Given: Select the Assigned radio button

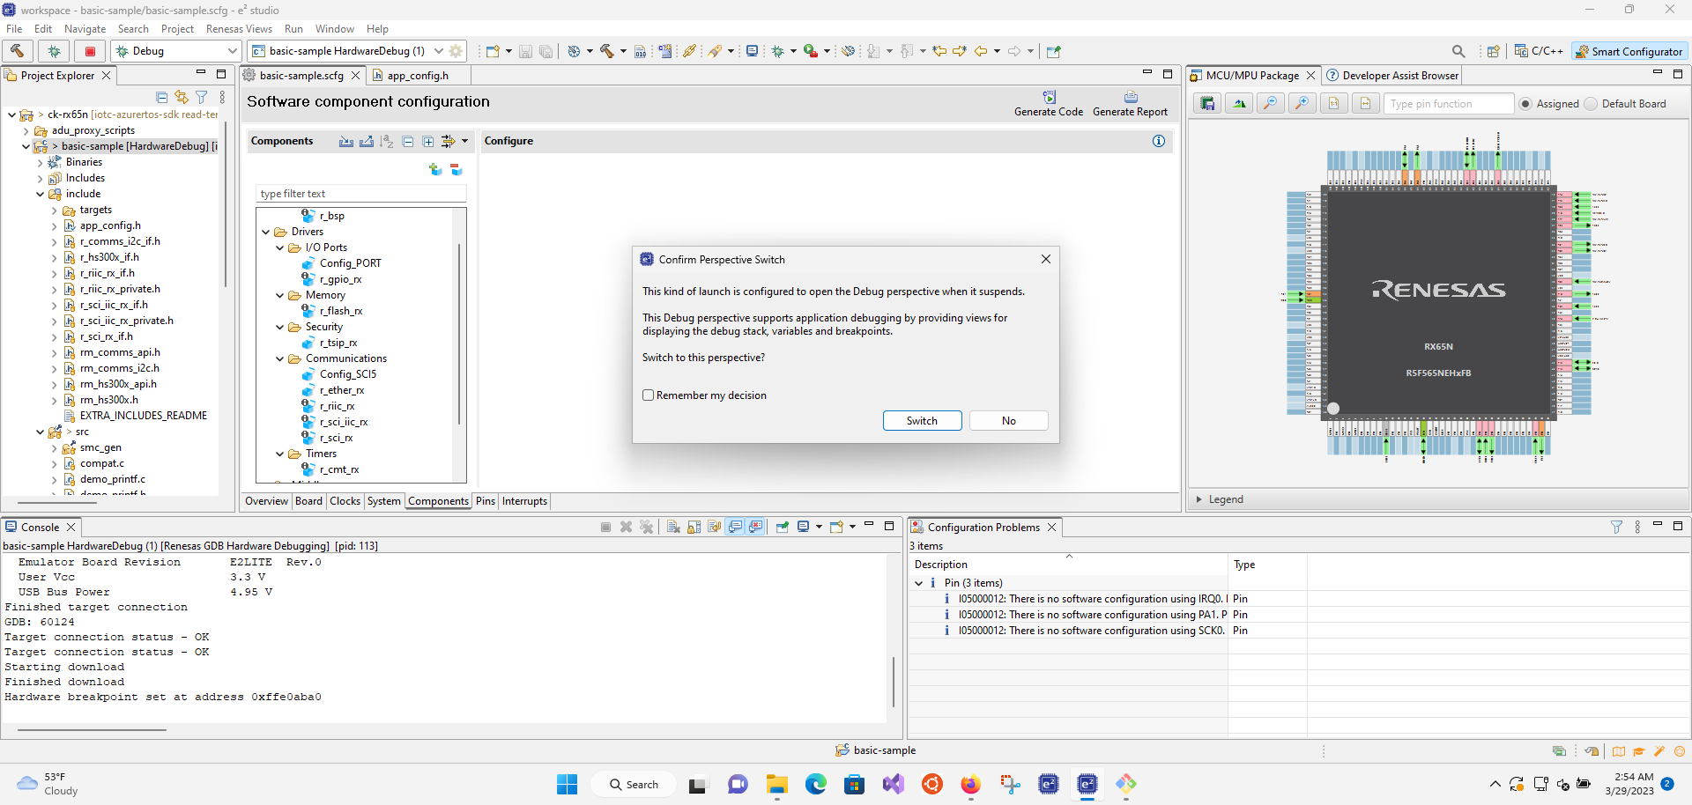Looking at the screenshot, I should [x=1525, y=104].
